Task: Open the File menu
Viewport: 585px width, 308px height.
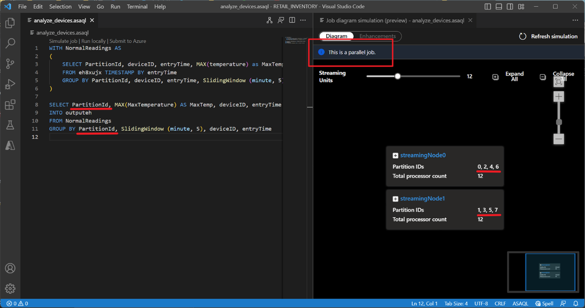Action: [x=22, y=6]
